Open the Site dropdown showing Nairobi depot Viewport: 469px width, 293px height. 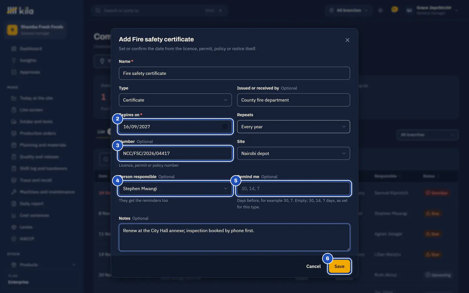(293, 153)
